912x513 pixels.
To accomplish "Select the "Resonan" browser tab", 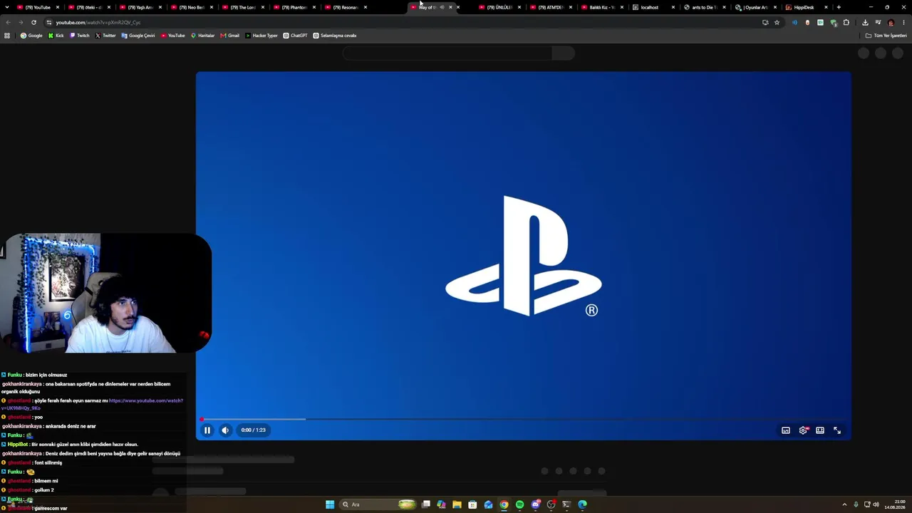I will tap(346, 7).
